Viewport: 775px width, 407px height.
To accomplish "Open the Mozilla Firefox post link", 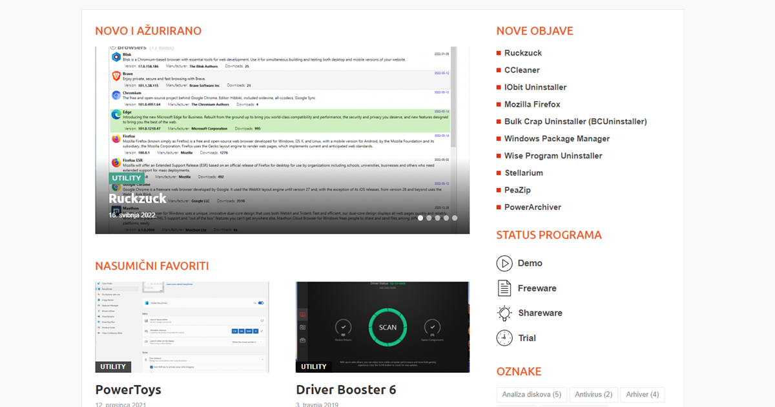I will (532, 104).
